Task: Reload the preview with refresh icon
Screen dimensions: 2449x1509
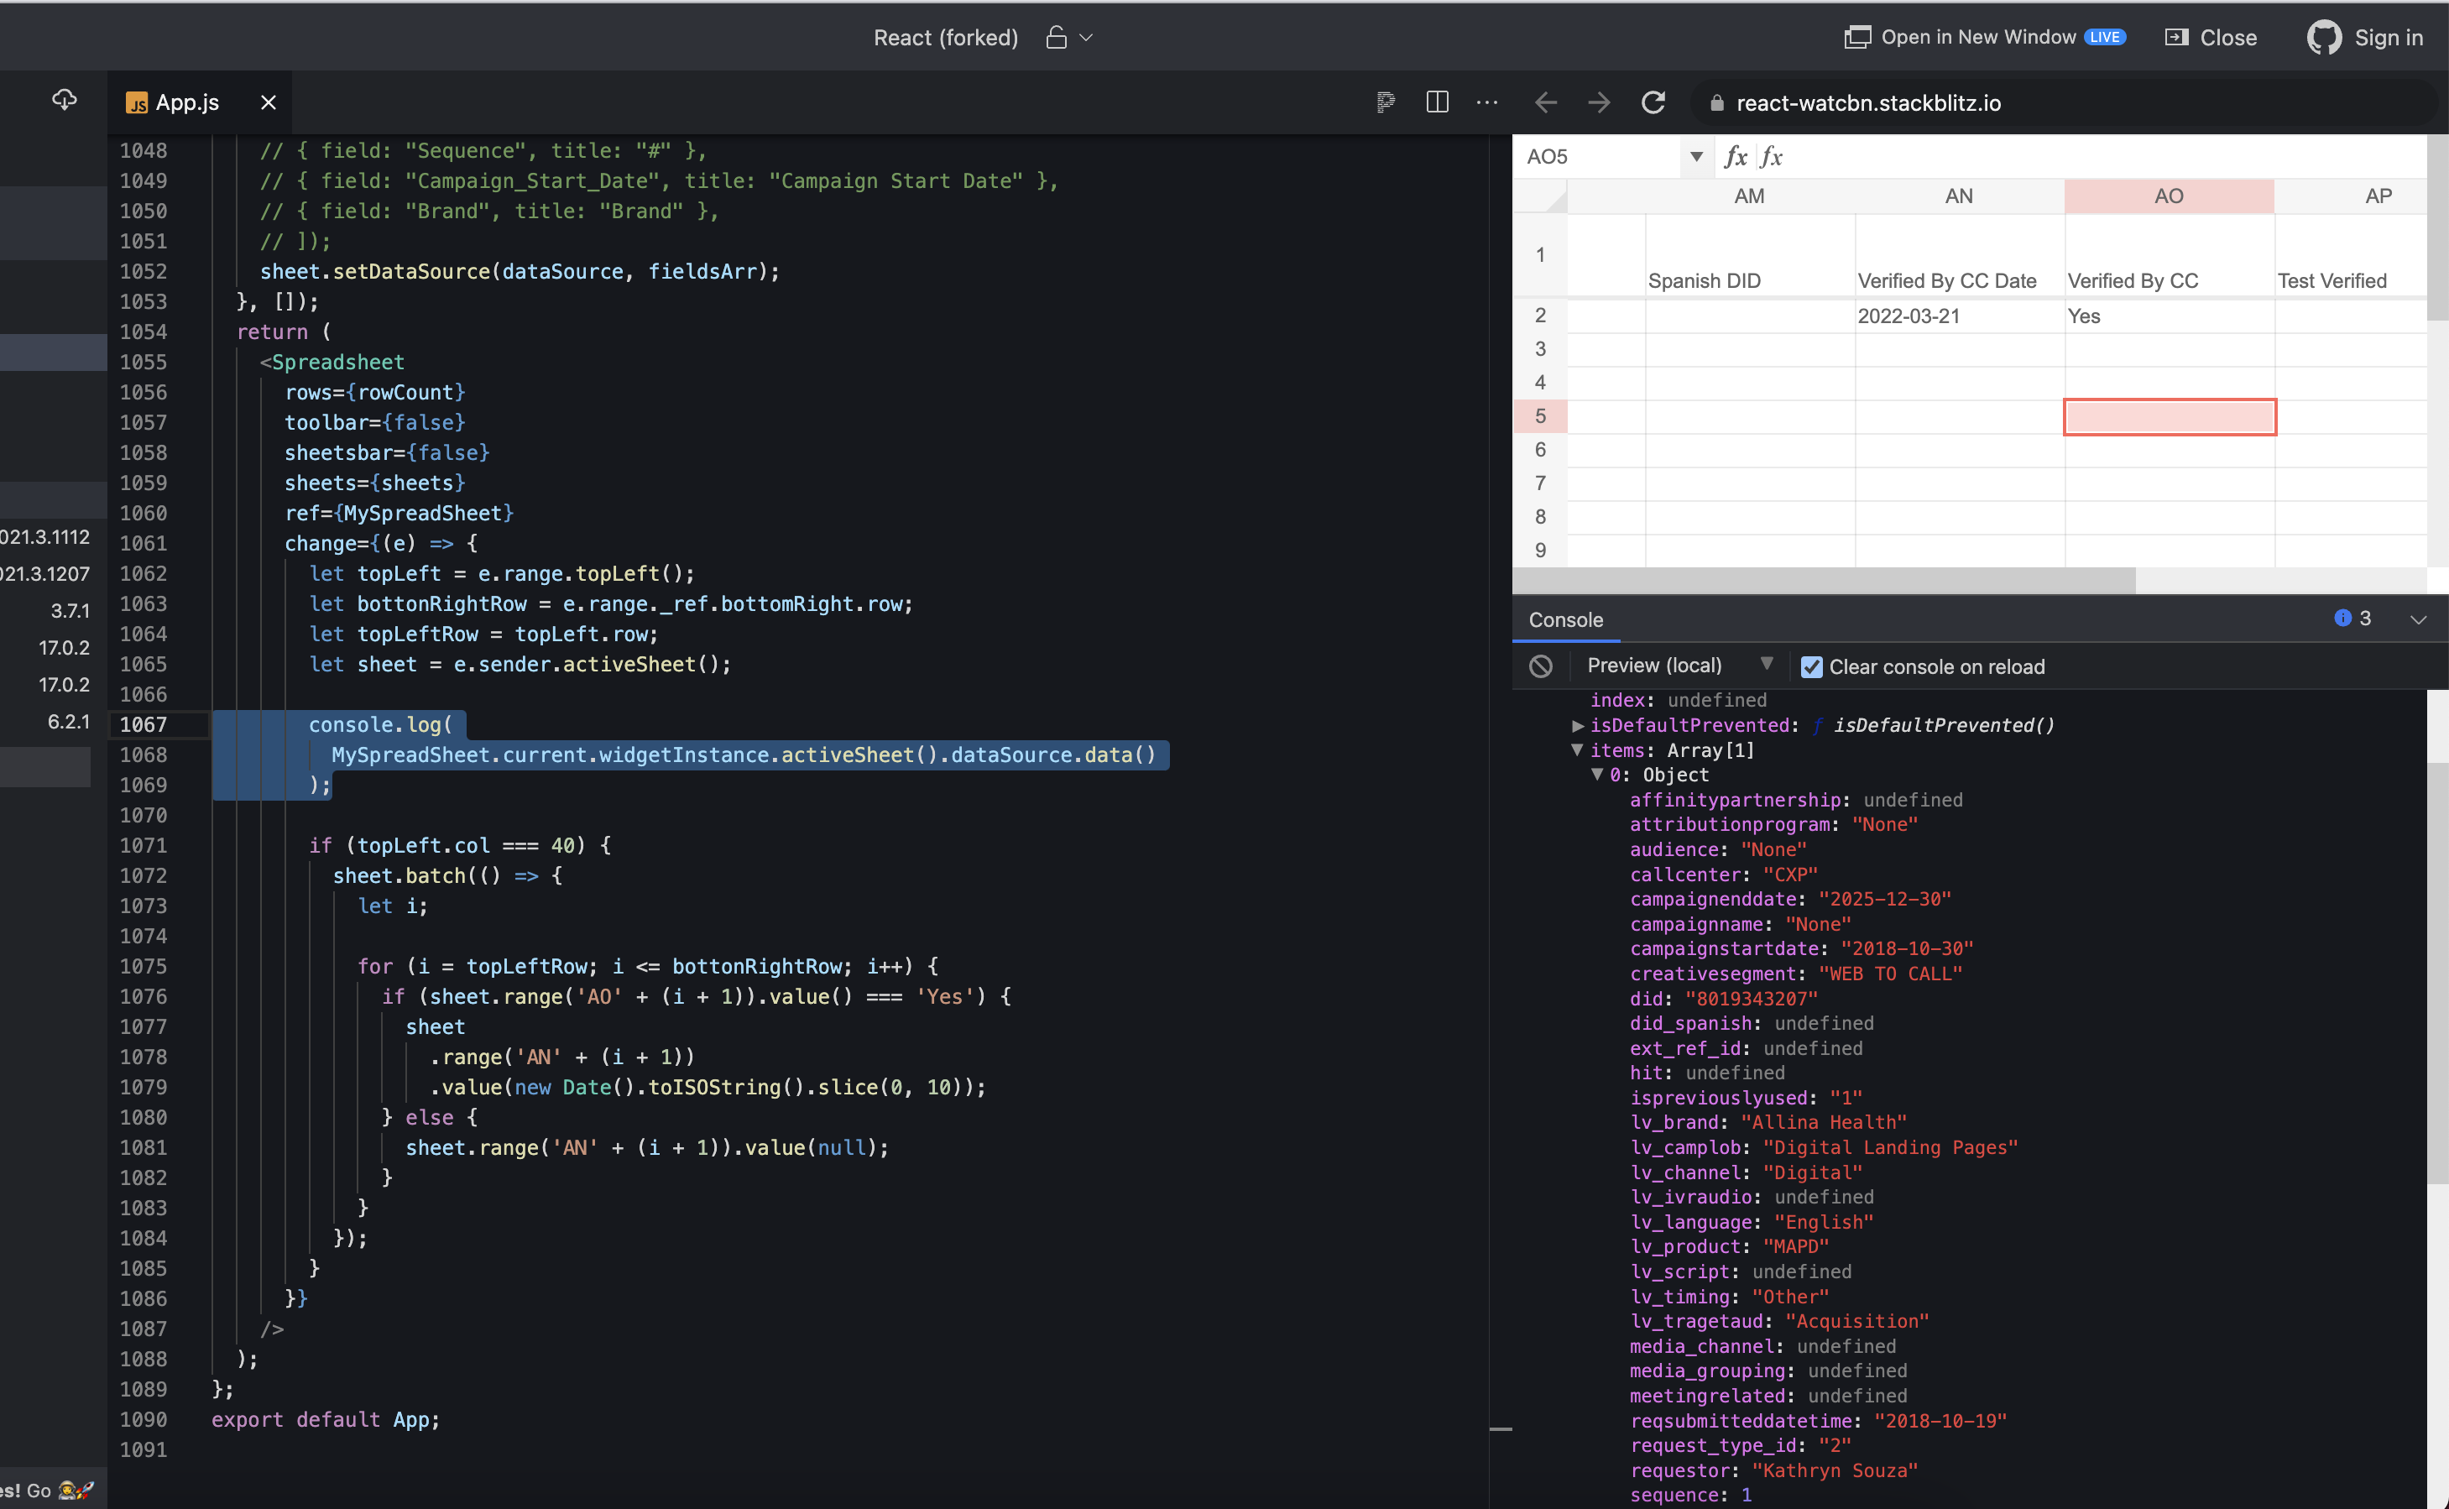Action: click(1653, 102)
